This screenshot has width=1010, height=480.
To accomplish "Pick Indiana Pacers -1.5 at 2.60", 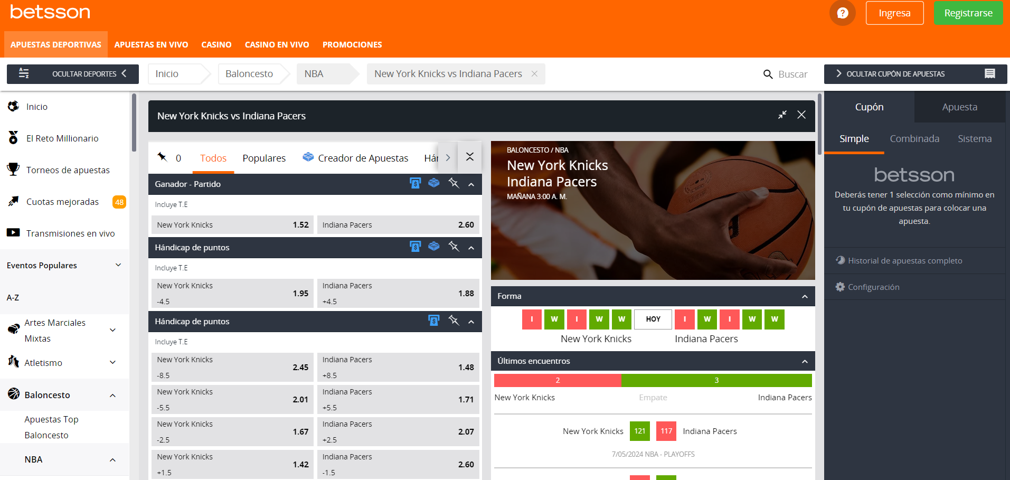I will pyautogui.click(x=398, y=465).
